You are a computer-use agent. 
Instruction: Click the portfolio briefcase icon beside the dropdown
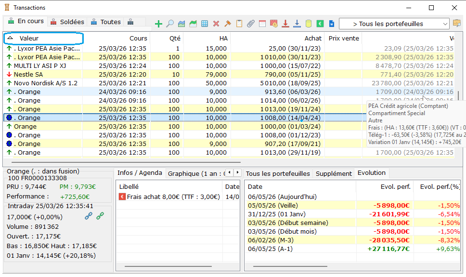[x=457, y=23]
